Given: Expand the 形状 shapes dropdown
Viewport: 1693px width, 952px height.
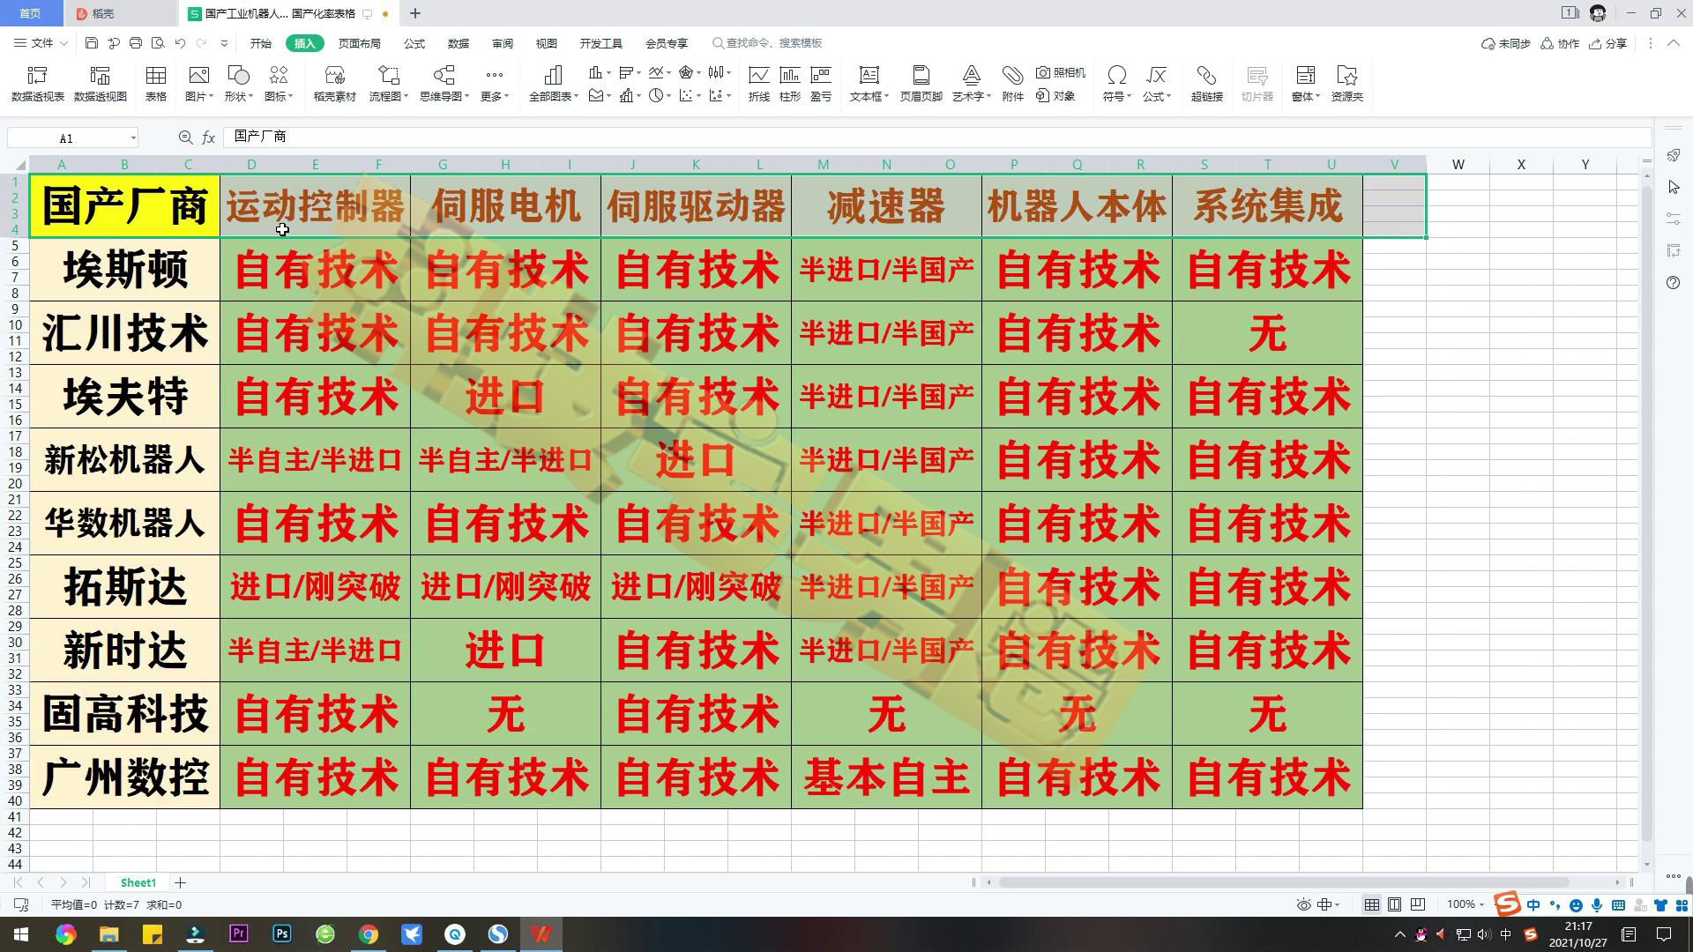Looking at the screenshot, I should [238, 96].
